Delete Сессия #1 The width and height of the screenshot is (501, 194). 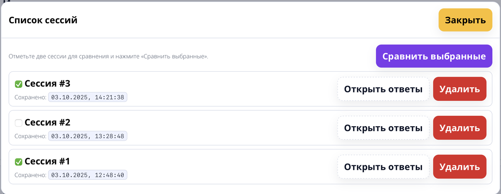[460, 167]
